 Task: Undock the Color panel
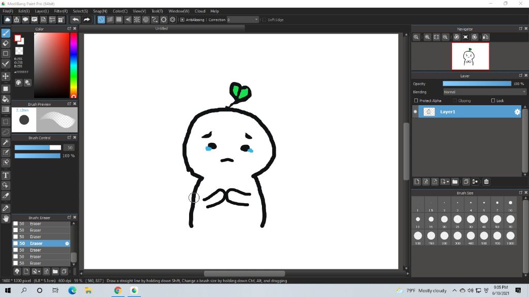point(69,29)
